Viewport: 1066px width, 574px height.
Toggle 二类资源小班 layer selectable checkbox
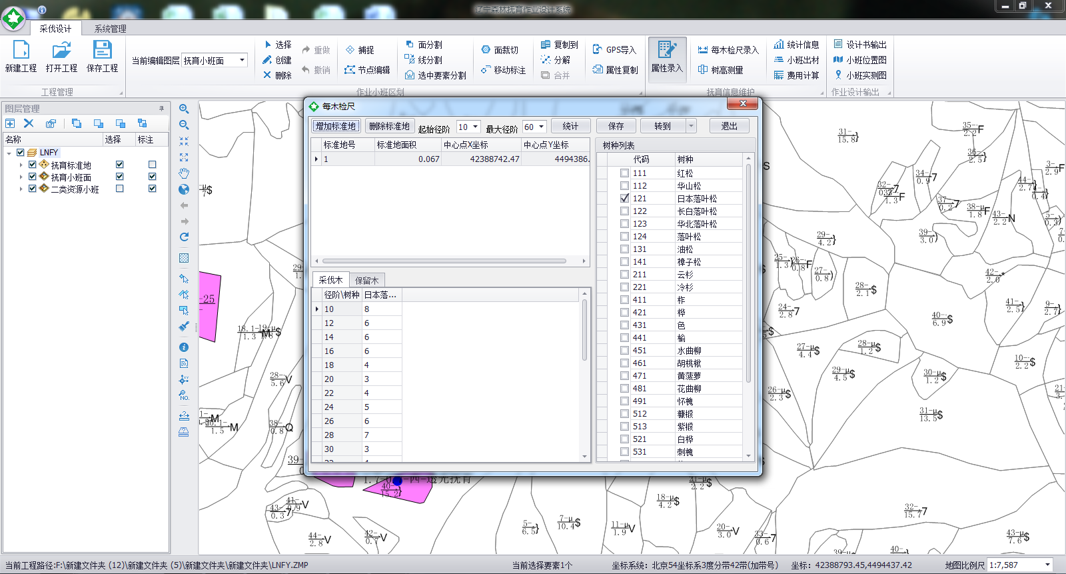(x=120, y=189)
